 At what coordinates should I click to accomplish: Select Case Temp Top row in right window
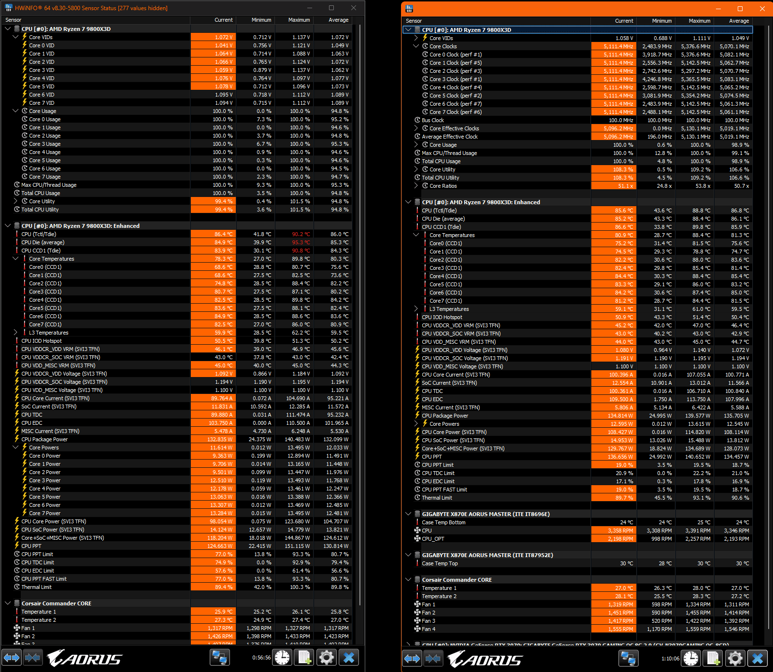pos(578,563)
